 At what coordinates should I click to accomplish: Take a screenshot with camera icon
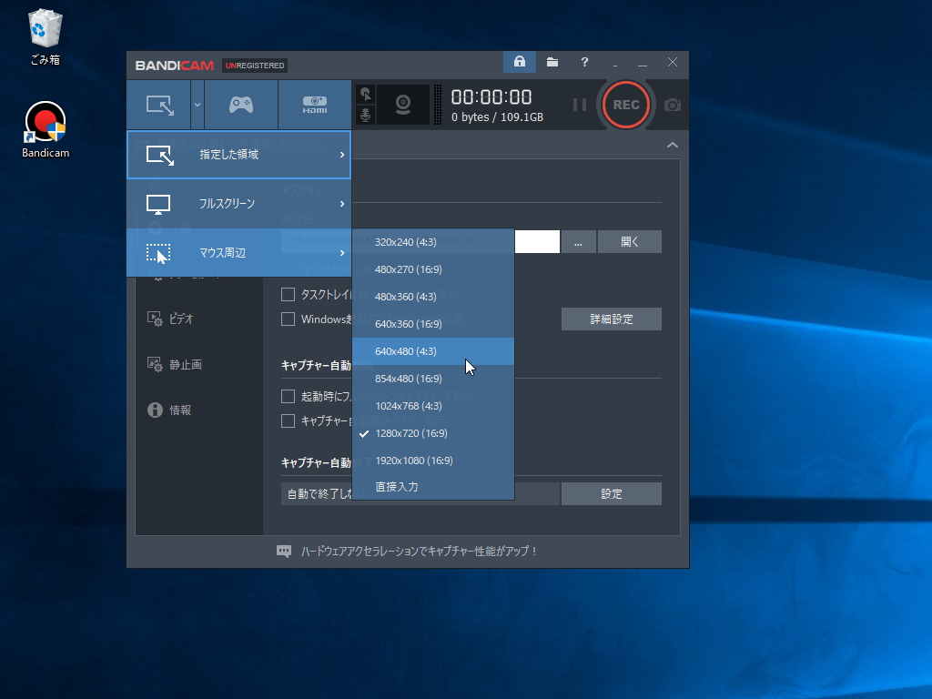pyautogui.click(x=673, y=106)
